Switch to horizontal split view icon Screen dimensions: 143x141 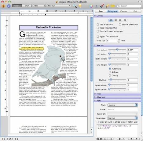(x=111, y=139)
